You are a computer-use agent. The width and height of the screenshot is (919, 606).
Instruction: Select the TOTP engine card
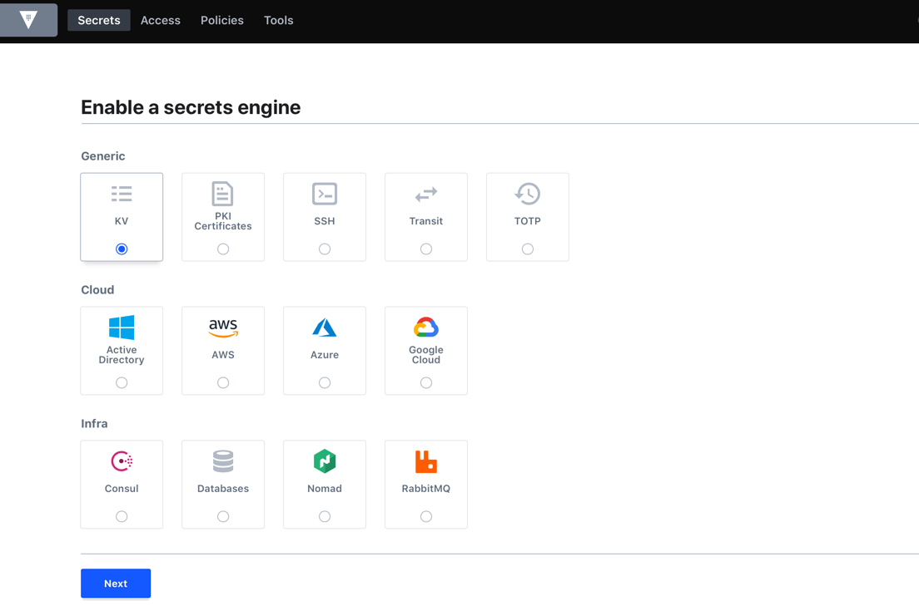pyautogui.click(x=527, y=216)
